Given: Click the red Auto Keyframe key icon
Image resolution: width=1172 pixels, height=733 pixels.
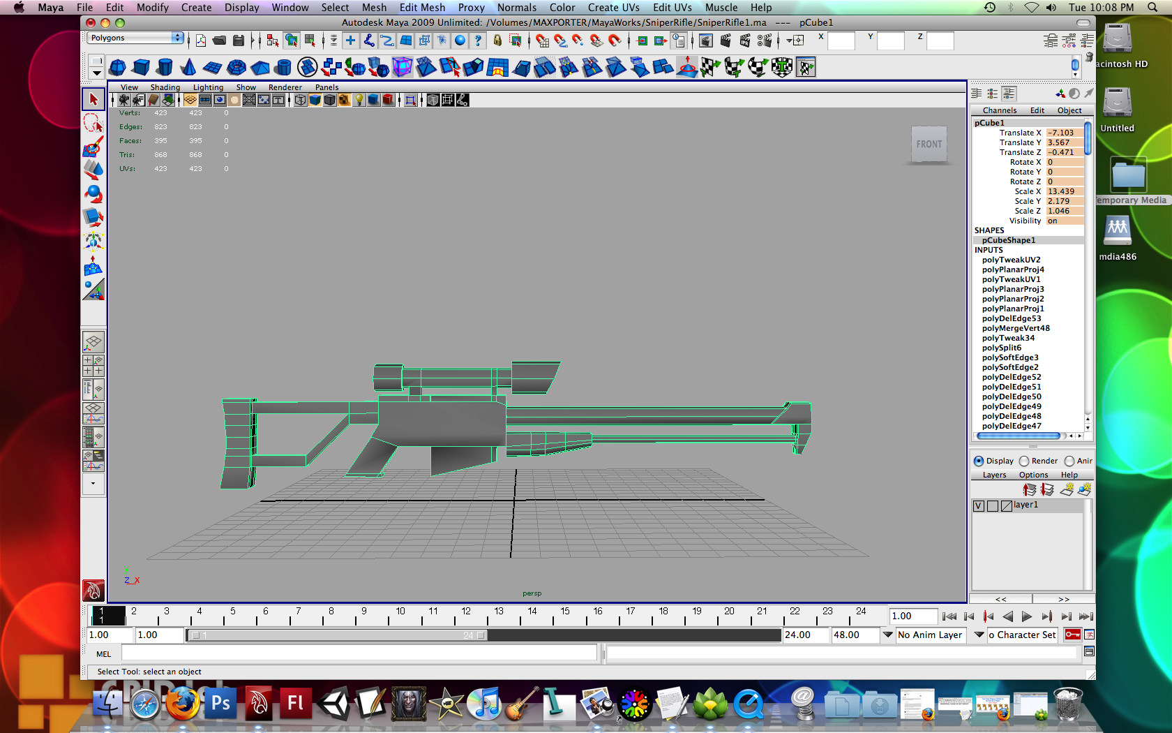Looking at the screenshot, I should (1073, 635).
